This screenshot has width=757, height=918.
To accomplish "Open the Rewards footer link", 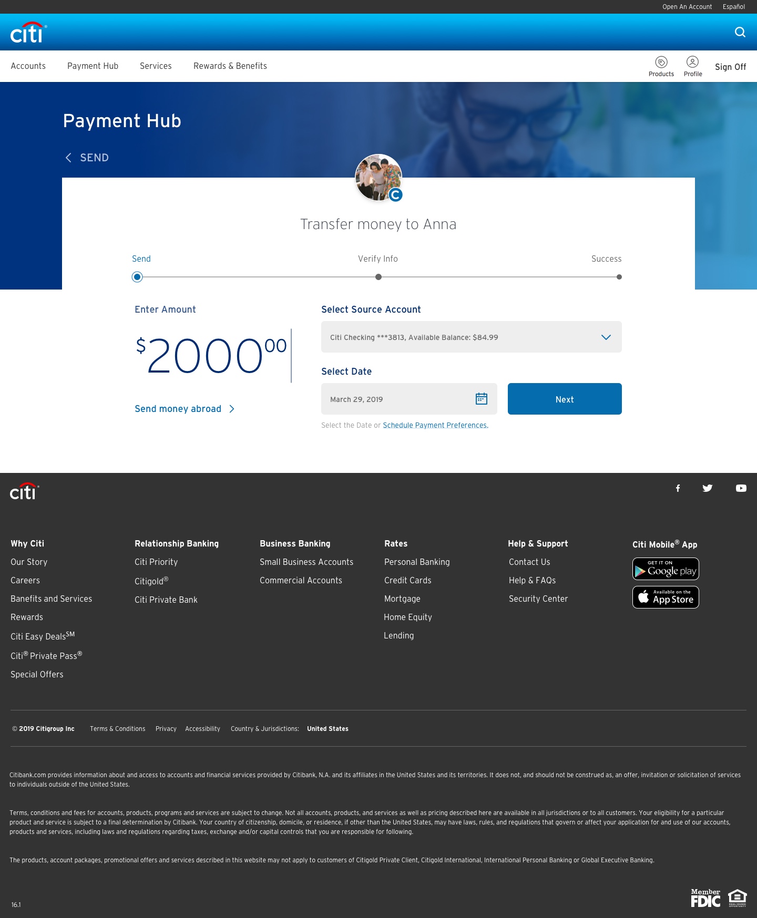I will [27, 617].
